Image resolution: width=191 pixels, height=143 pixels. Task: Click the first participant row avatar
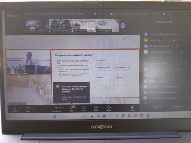tap(146, 34)
